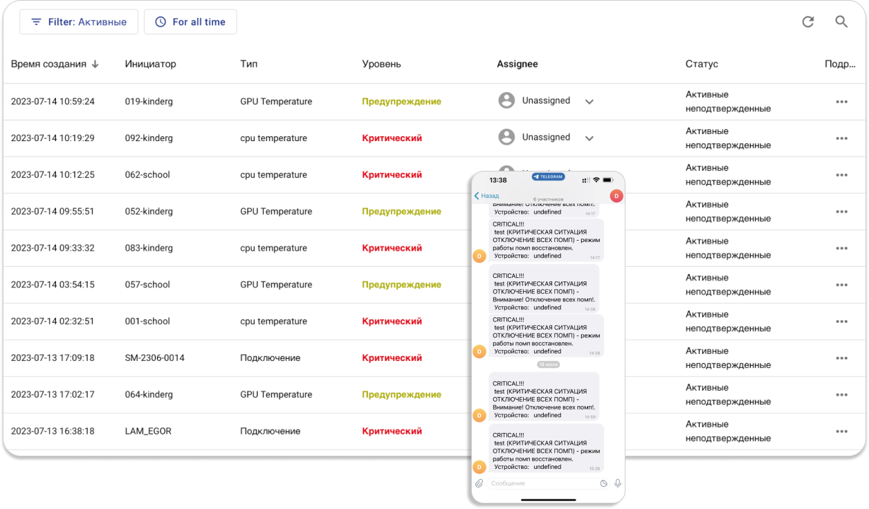Click the Уровень column header

pos(381,64)
